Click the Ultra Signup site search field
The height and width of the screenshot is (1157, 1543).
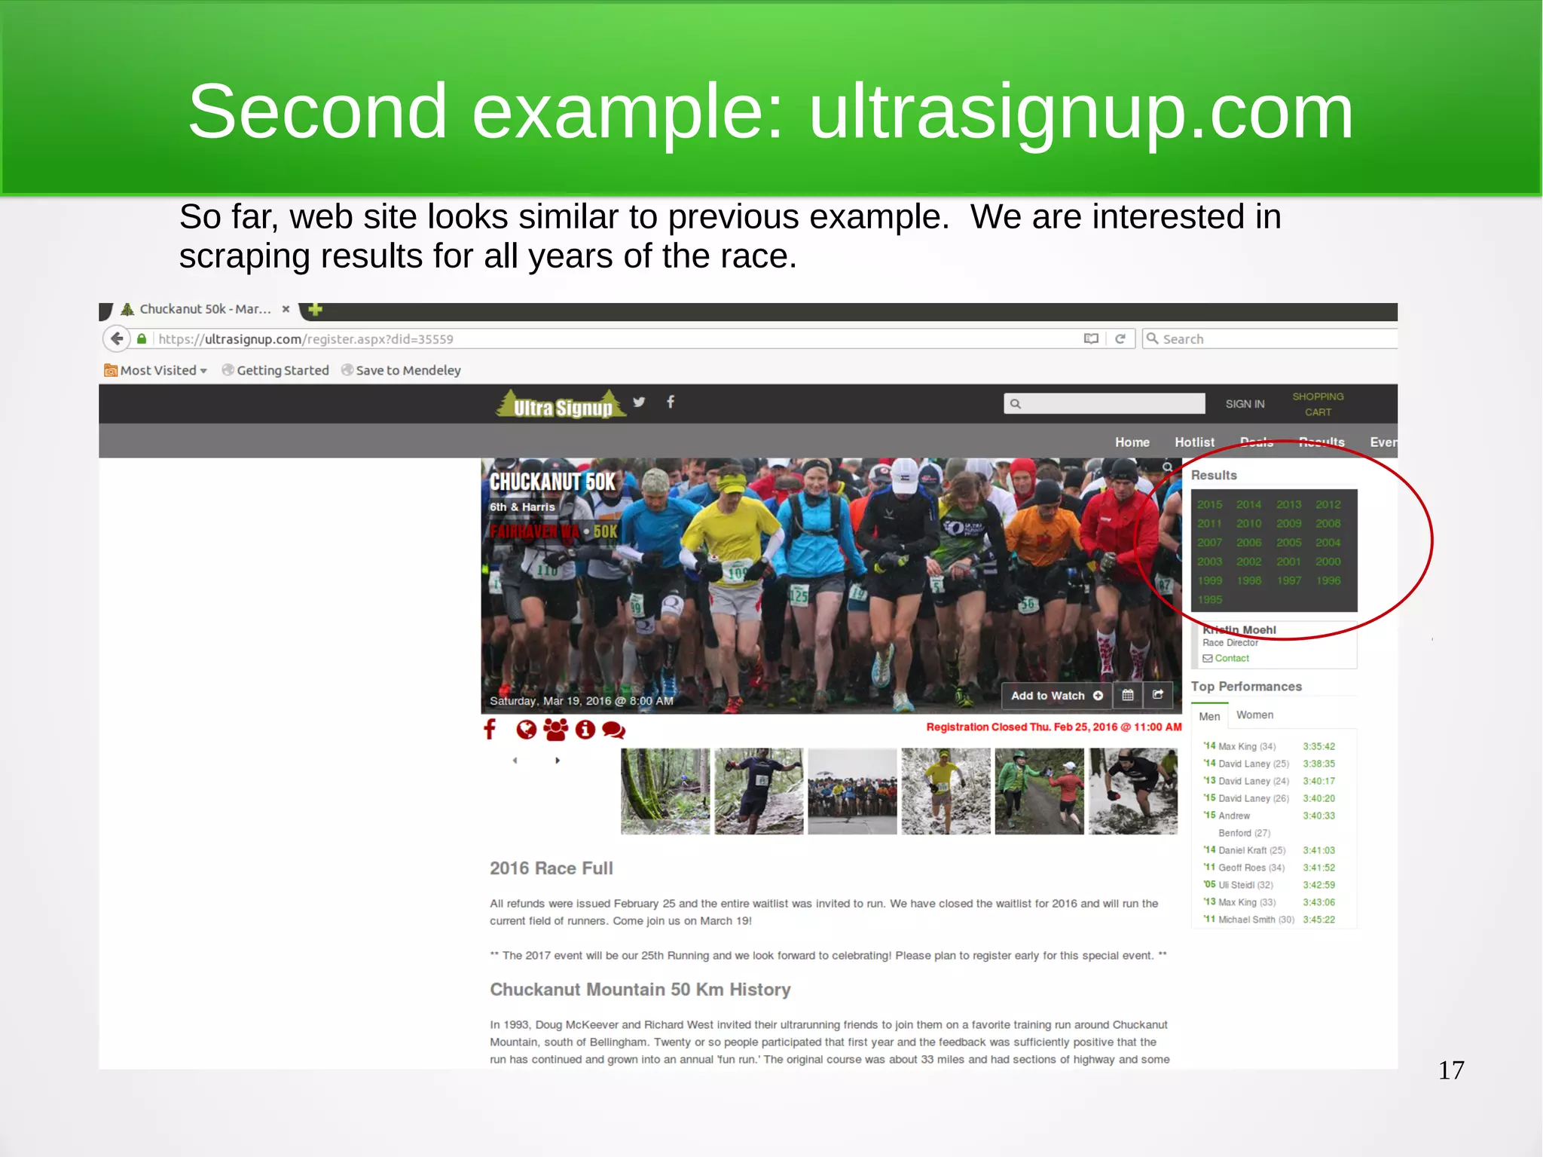pos(1105,403)
